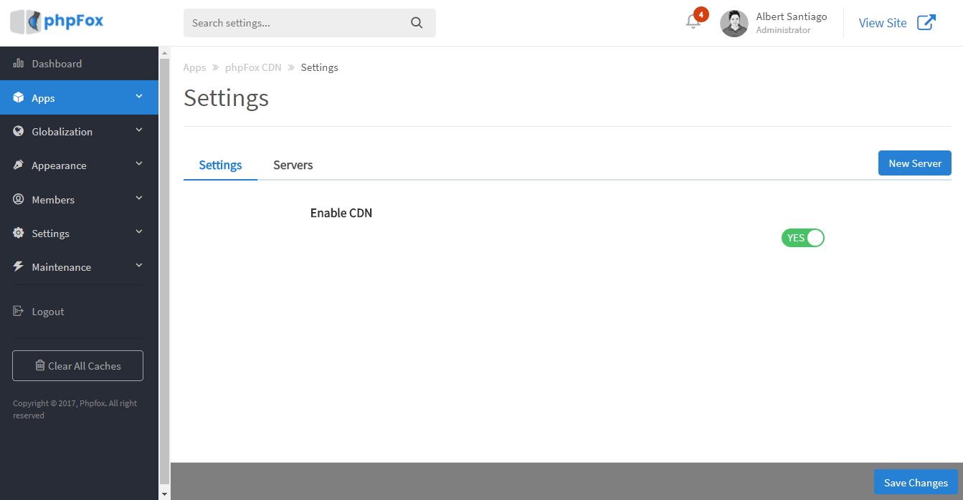The width and height of the screenshot is (963, 500).
Task: Click the Settings breadcrumb text
Action: pyautogui.click(x=320, y=67)
